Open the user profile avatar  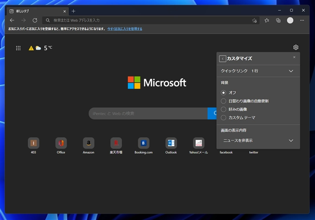pos(290,20)
